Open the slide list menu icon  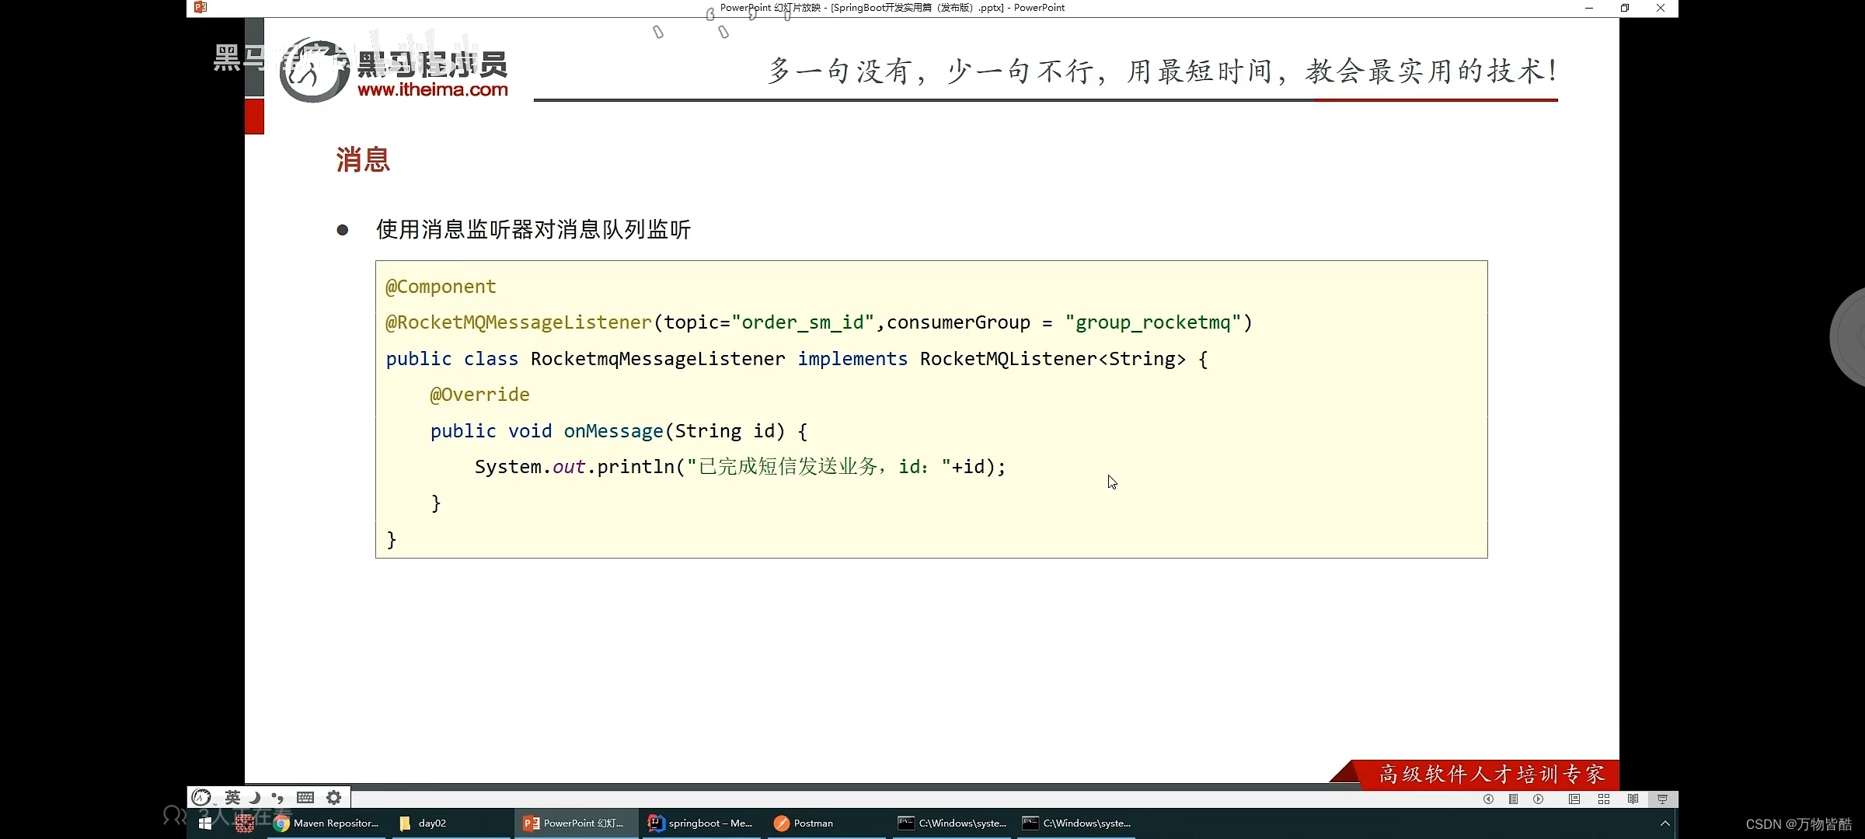[x=1513, y=799]
